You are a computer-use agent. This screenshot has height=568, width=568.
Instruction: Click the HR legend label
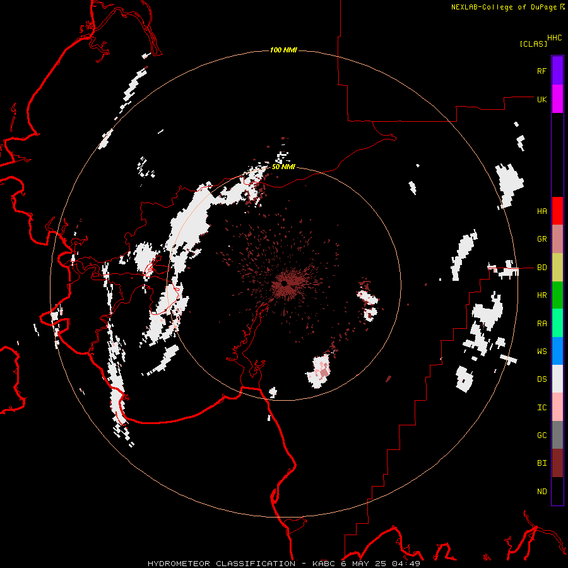tap(541, 295)
